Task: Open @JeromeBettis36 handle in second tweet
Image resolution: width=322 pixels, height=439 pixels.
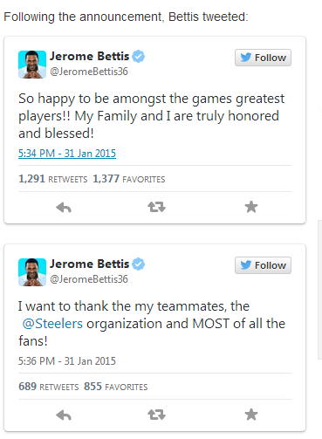Action: coord(89,279)
